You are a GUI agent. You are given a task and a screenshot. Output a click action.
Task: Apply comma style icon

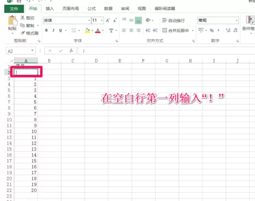tap(218, 30)
